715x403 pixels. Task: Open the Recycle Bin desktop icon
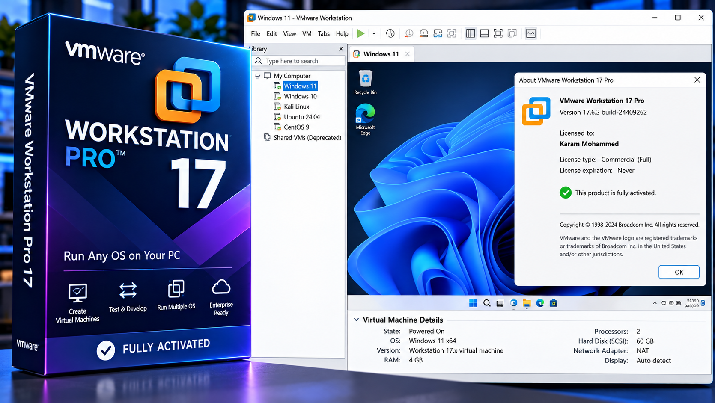pyautogui.click(x=365, y=82)
